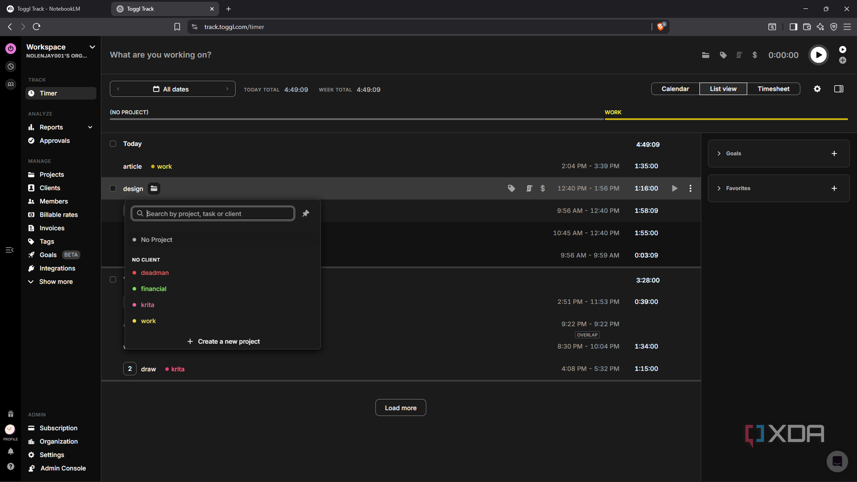Switch to Calendar view

tap(675, 89)
